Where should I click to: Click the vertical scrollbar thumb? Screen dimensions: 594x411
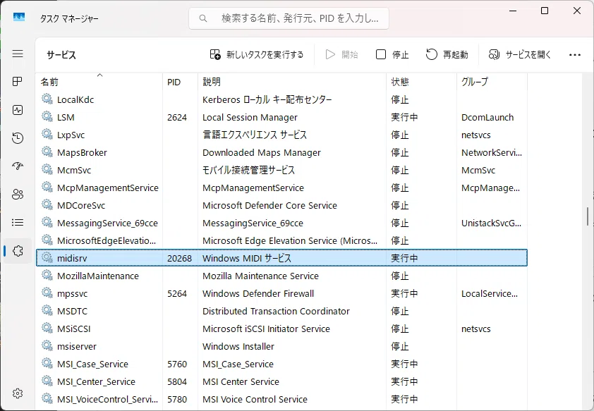588,216
